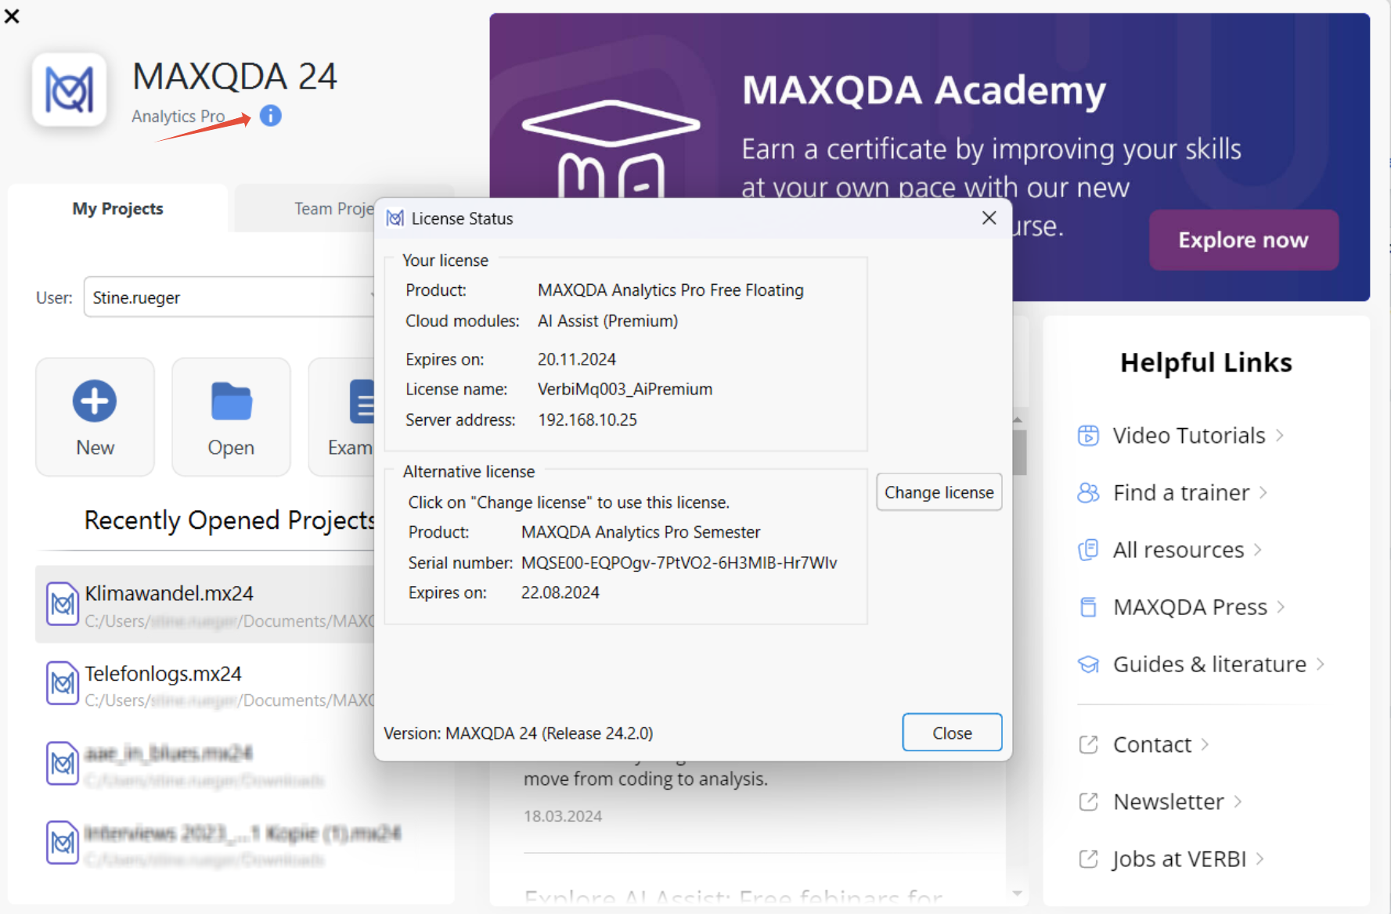Open the MAXQDA Press link
This screenshot has width=1391, height=914.
pyautogui.click(x=1190, y=607)
